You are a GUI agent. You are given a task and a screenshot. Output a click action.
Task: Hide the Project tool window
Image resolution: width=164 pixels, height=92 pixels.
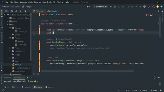point(29,11)
